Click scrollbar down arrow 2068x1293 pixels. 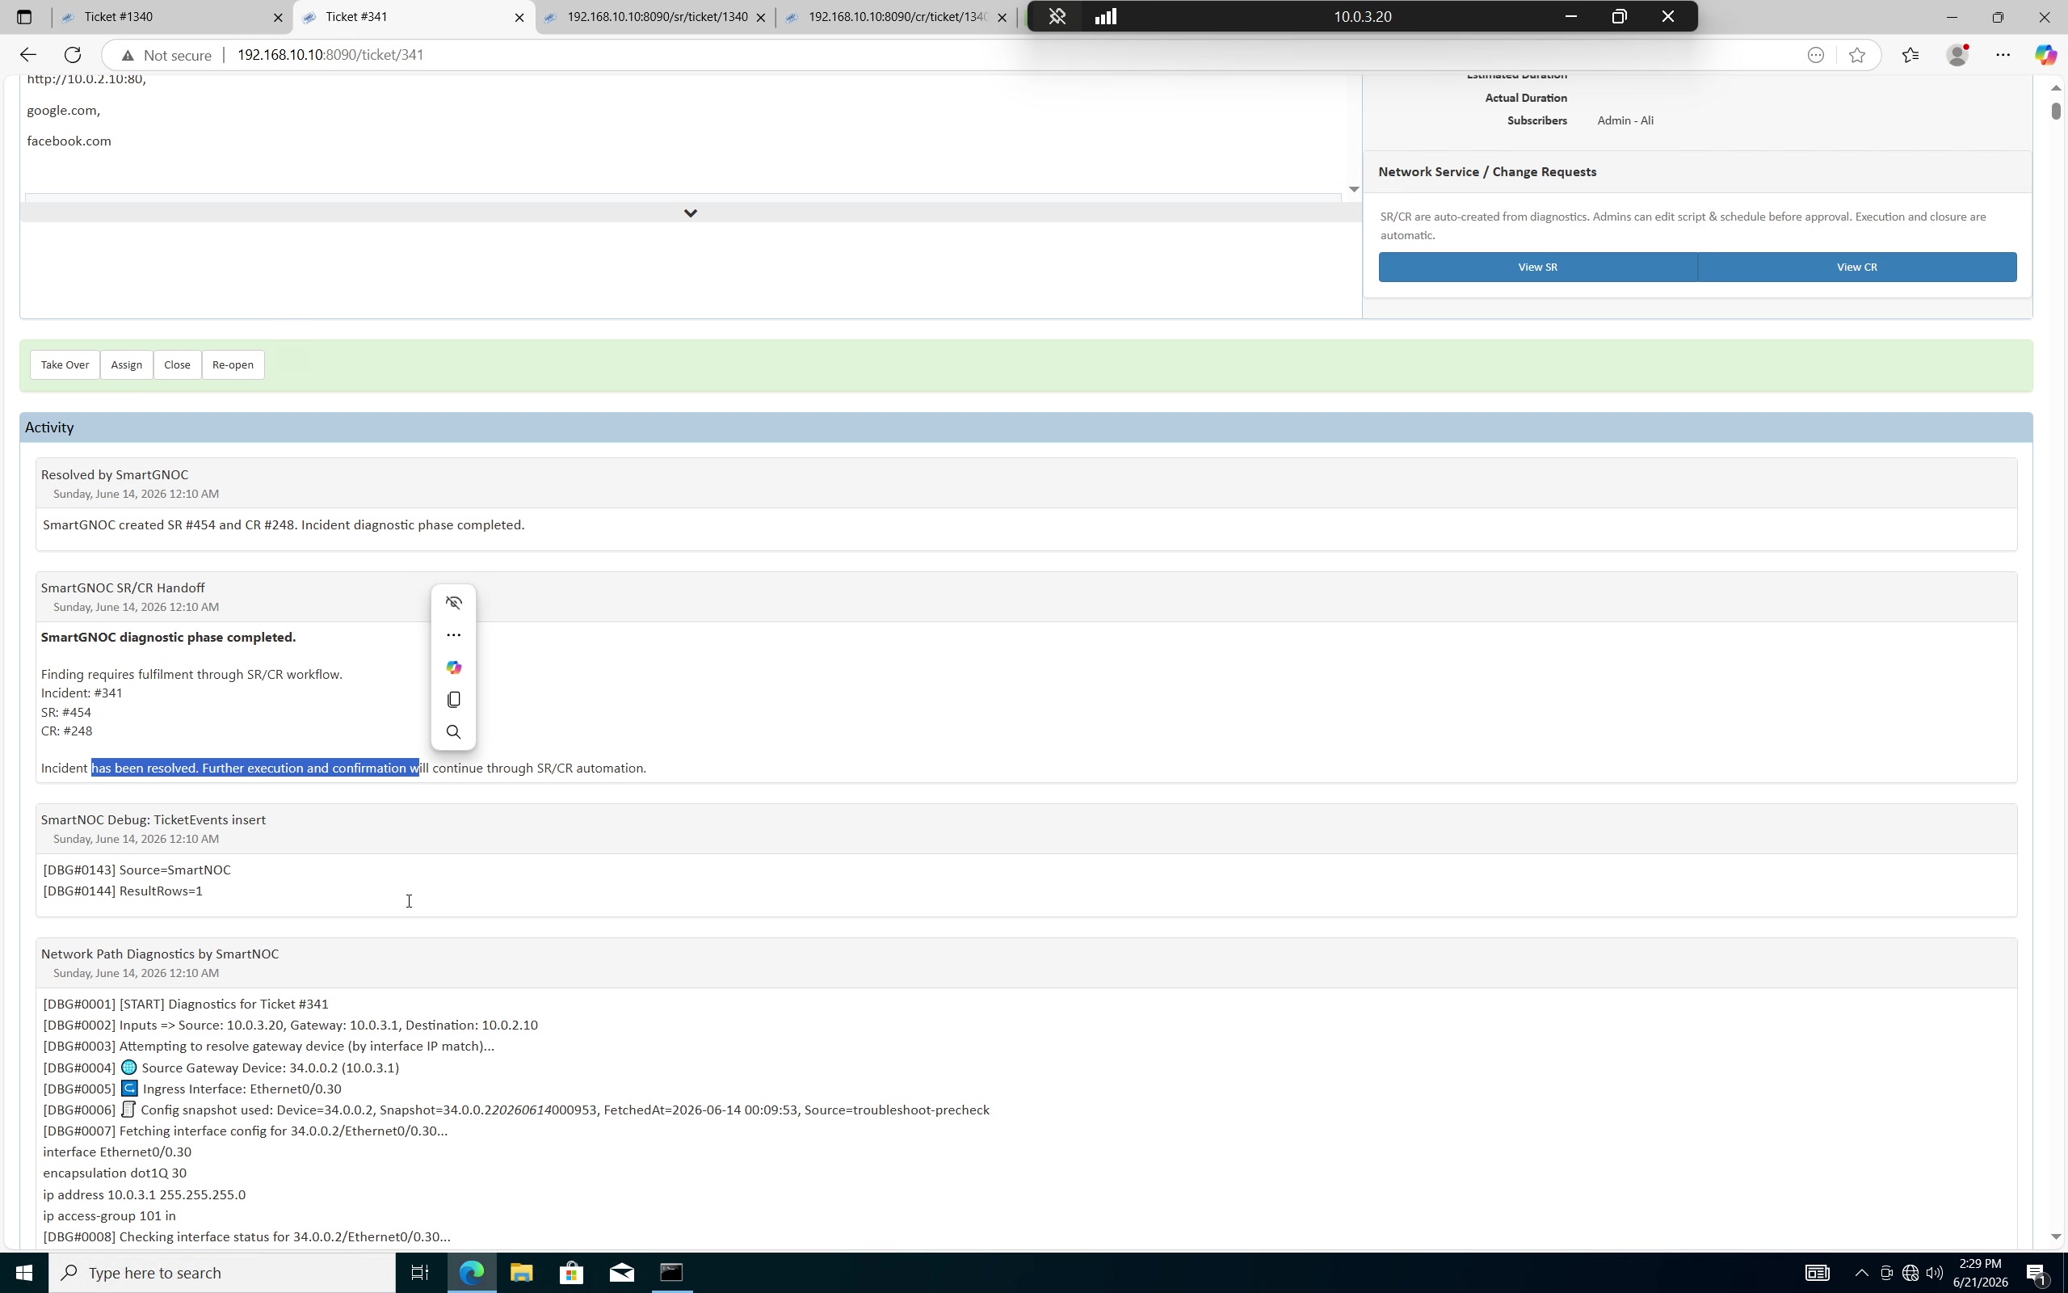click(x=2055, y=1237)
